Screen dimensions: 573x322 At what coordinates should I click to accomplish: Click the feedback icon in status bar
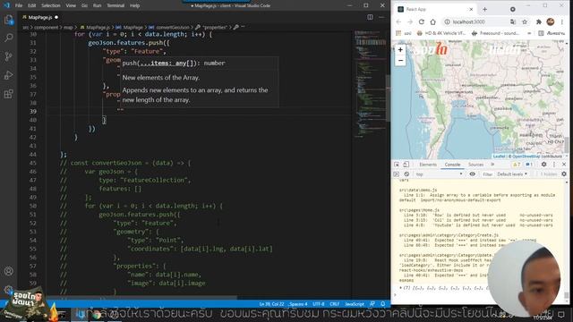[x=372, y=304]
